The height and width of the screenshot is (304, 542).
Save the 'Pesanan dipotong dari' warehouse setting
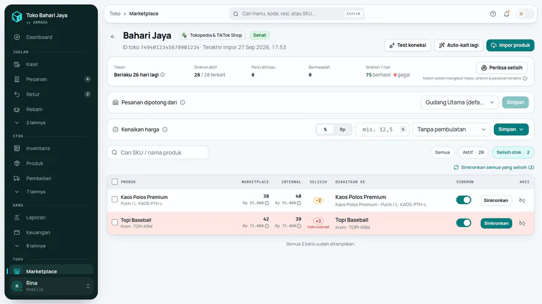[x=515, y=102]
